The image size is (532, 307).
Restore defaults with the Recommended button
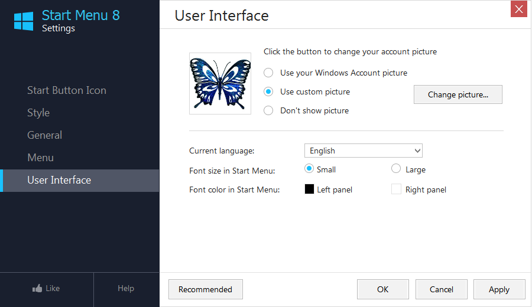point(206,289)
